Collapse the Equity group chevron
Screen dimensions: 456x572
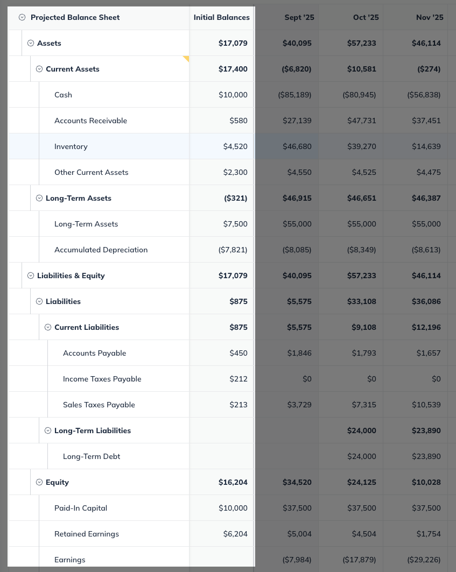tap(39, 482)
